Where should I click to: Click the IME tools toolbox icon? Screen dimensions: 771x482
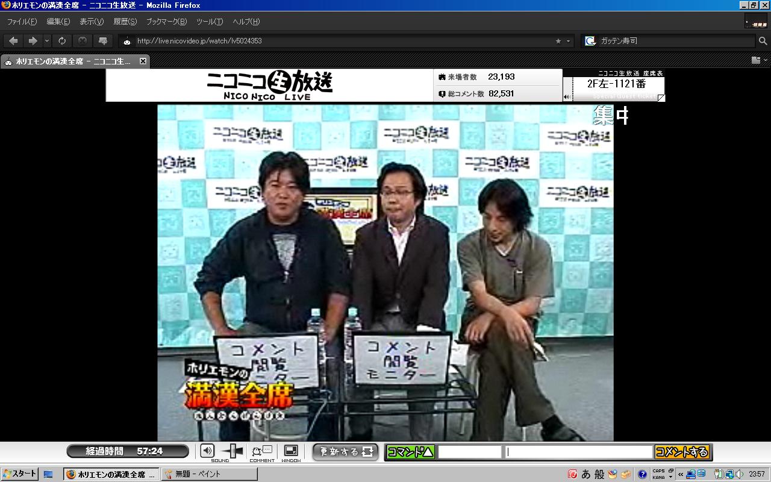coord(626,475)
